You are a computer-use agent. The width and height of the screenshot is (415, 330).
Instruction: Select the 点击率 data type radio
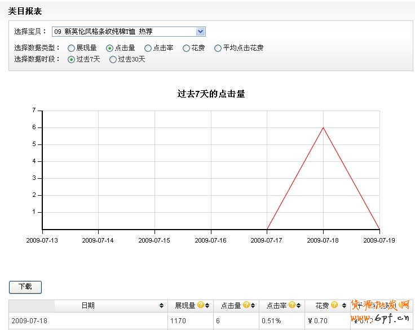(148, 49)
